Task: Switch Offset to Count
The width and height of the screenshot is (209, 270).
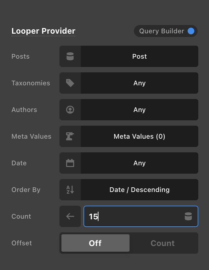Action: tap(163, 243)
